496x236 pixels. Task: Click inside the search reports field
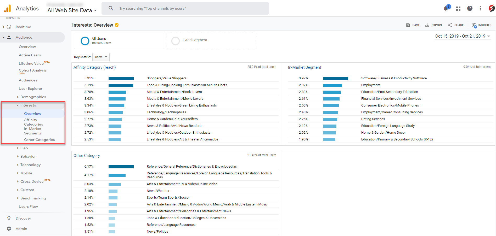(185, 8)
